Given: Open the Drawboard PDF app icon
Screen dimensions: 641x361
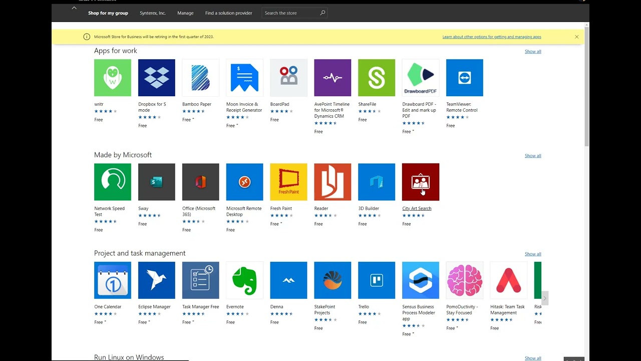Looking at the screenshot, I should tap(421, 78).
